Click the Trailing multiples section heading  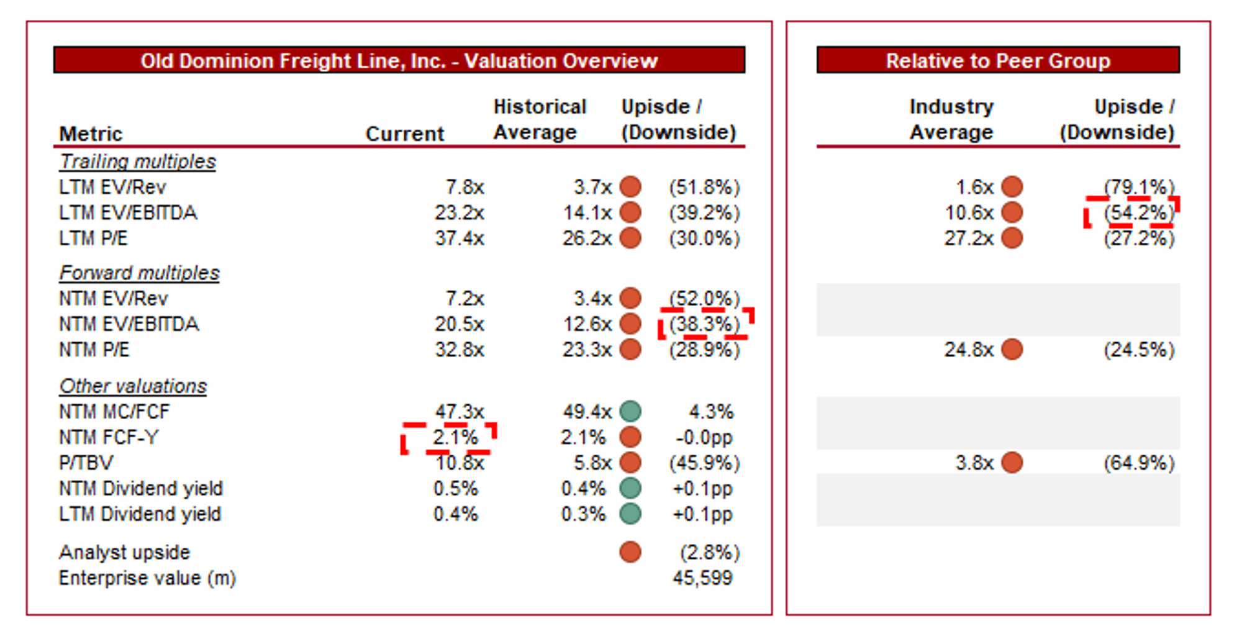137,161
